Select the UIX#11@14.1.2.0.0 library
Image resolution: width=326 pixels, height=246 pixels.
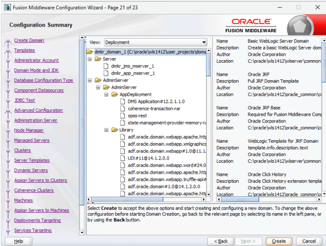(148, 158)
